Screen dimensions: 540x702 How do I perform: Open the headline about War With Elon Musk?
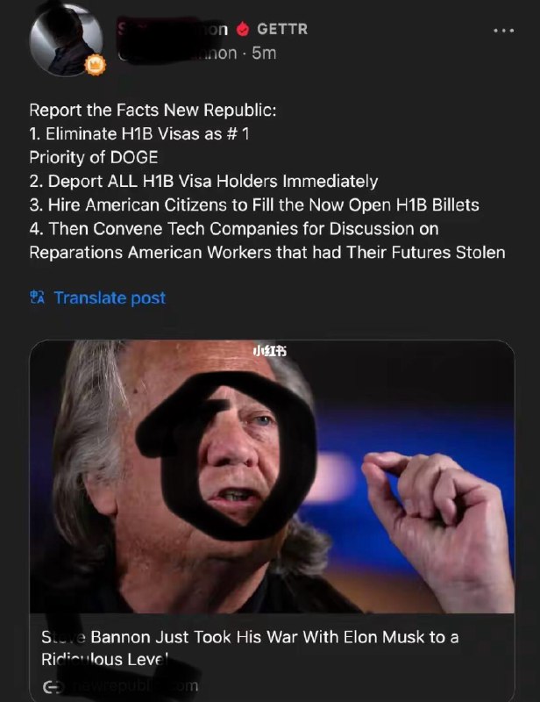pyautogui.click(x=250, y=648)
